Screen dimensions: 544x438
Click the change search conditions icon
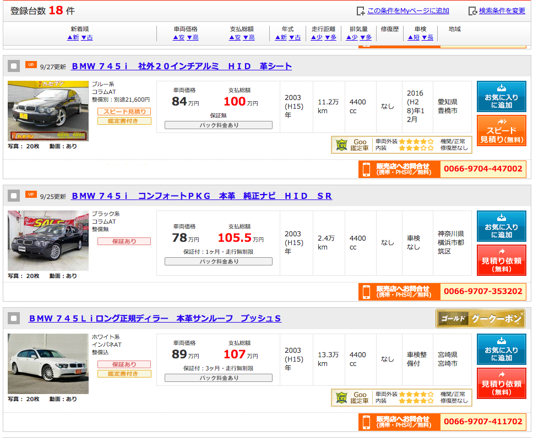coord(472,11)
